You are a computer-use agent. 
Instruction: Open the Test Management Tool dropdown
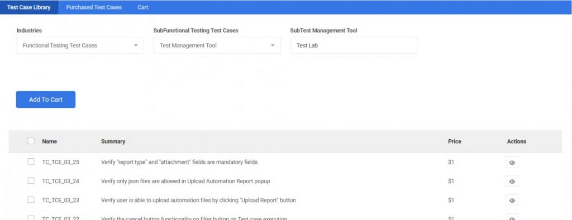pos(217,46)
